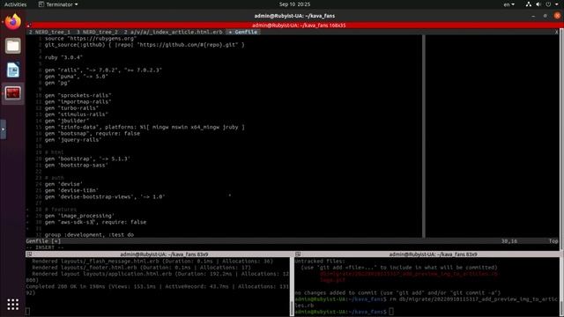Click the power icon in top bar

tap(548, 4)
